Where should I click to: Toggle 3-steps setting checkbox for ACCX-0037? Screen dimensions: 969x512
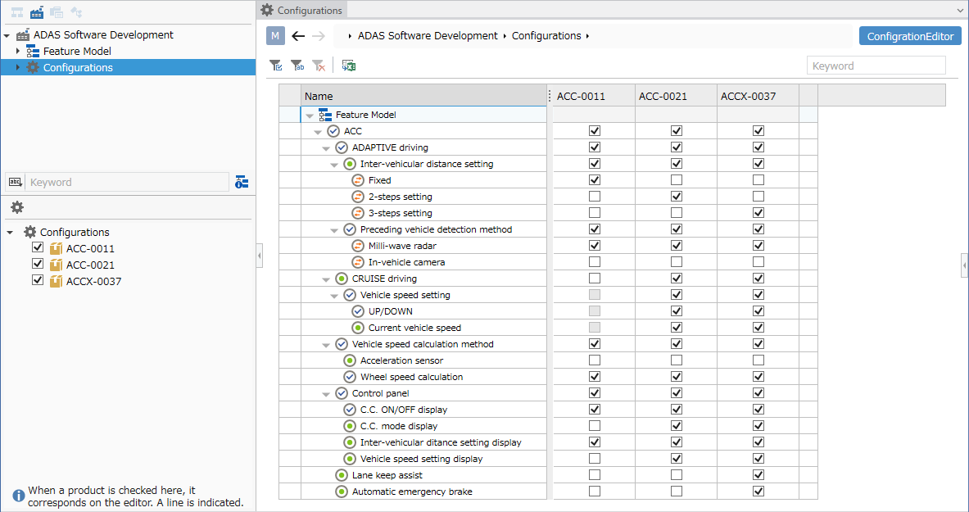click(x=758, y=213)
